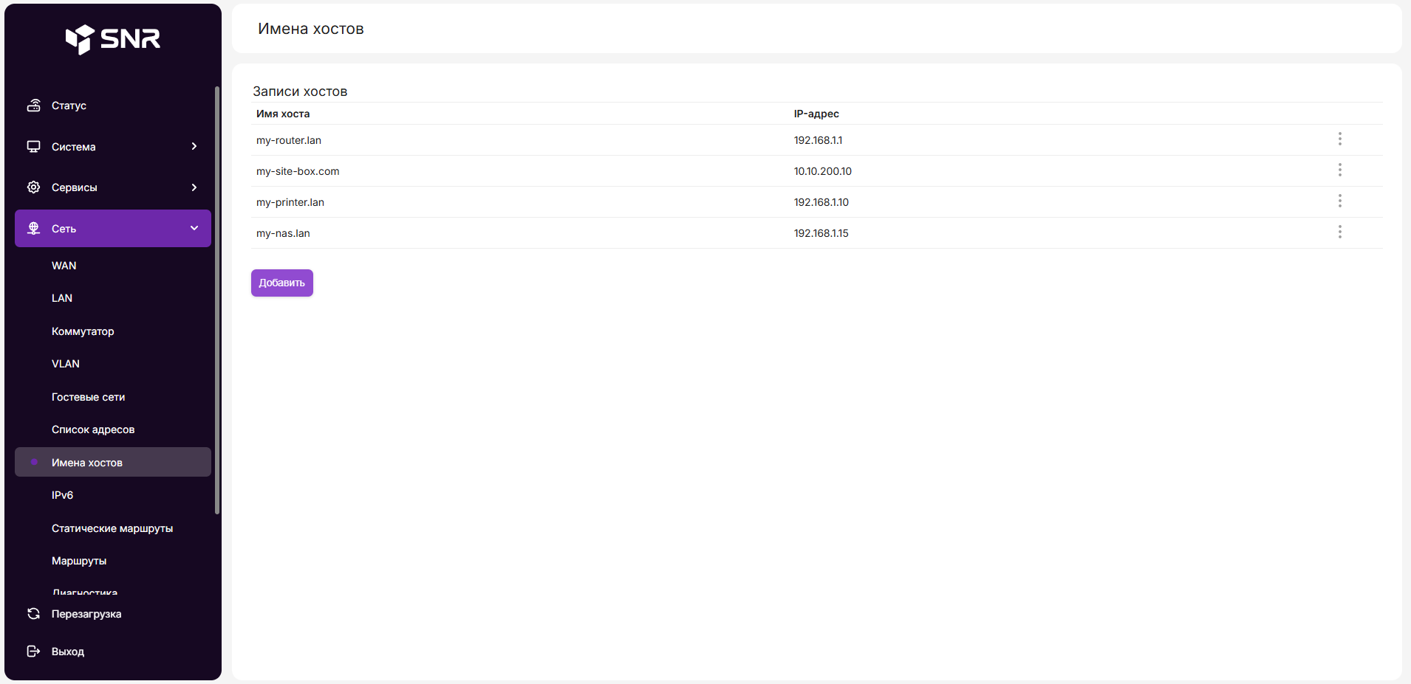Click the Статус router icon
1411x684 pixels.
pos(34,106)
